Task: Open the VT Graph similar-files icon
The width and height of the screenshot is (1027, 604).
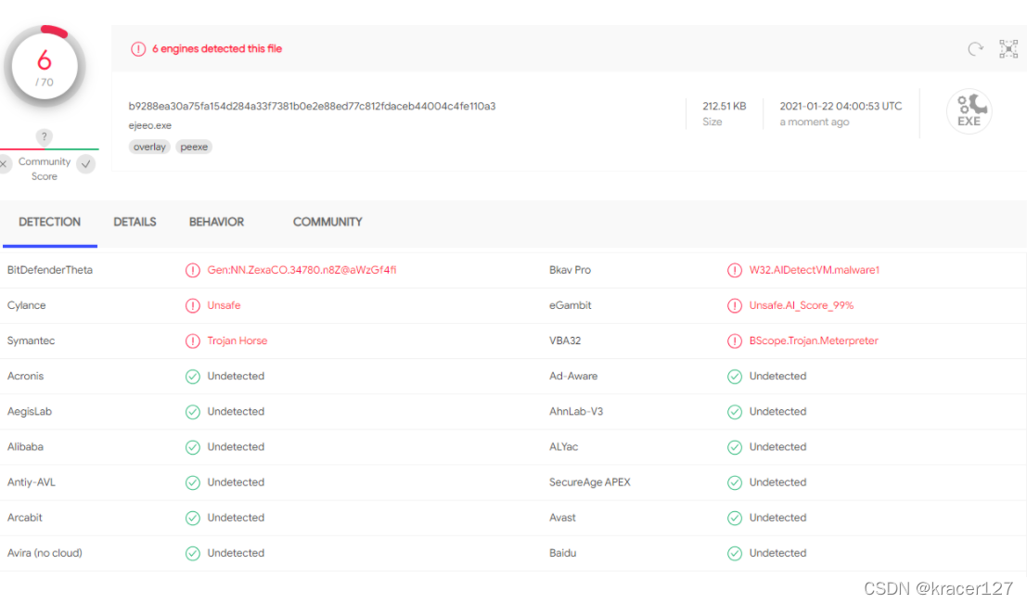Action: coord(1008,48)
